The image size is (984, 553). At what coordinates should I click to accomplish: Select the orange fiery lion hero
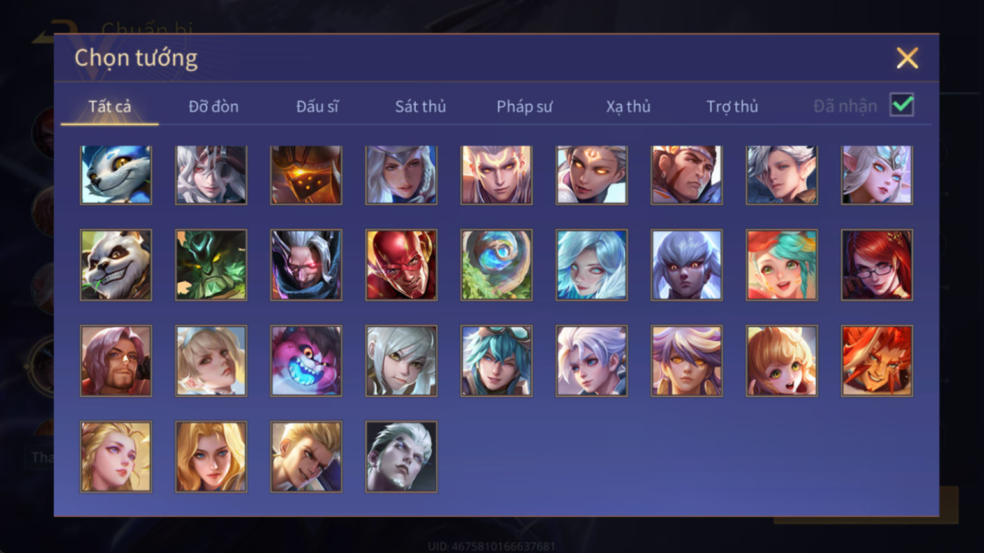coord(877,361)
